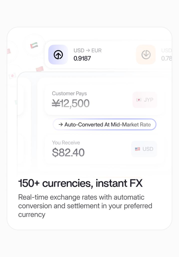The height and width of the screenshot is (257, 179).
Task: Click the real-time exchange rates description text
Action: pos(85,206)
